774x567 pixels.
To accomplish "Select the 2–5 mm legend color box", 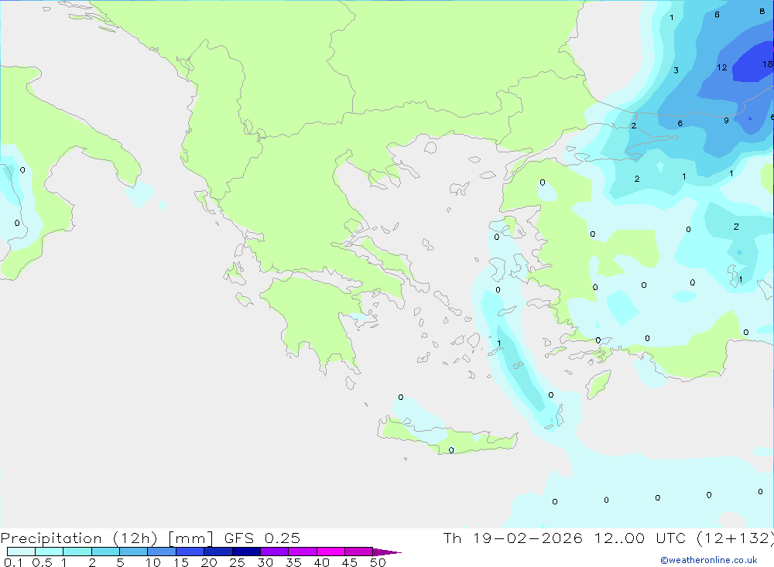I will coord(105,552).
